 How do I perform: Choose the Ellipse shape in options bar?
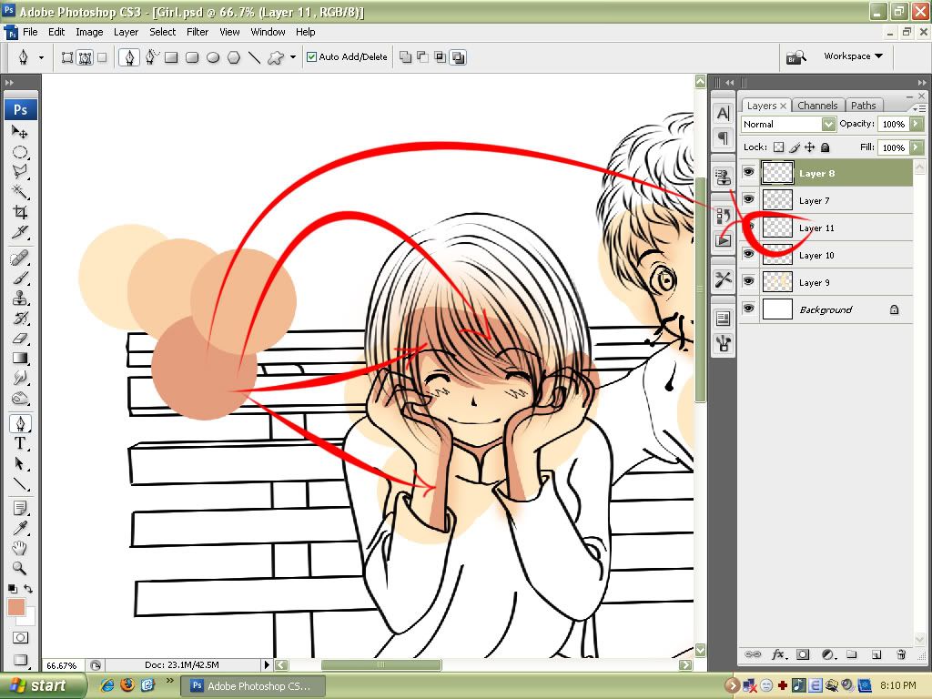pos(213,57)
